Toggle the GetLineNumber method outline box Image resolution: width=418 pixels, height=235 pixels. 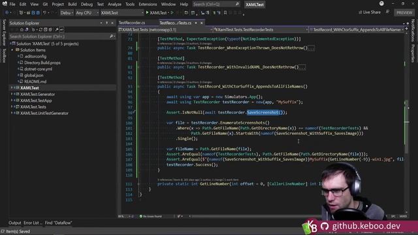138,184
